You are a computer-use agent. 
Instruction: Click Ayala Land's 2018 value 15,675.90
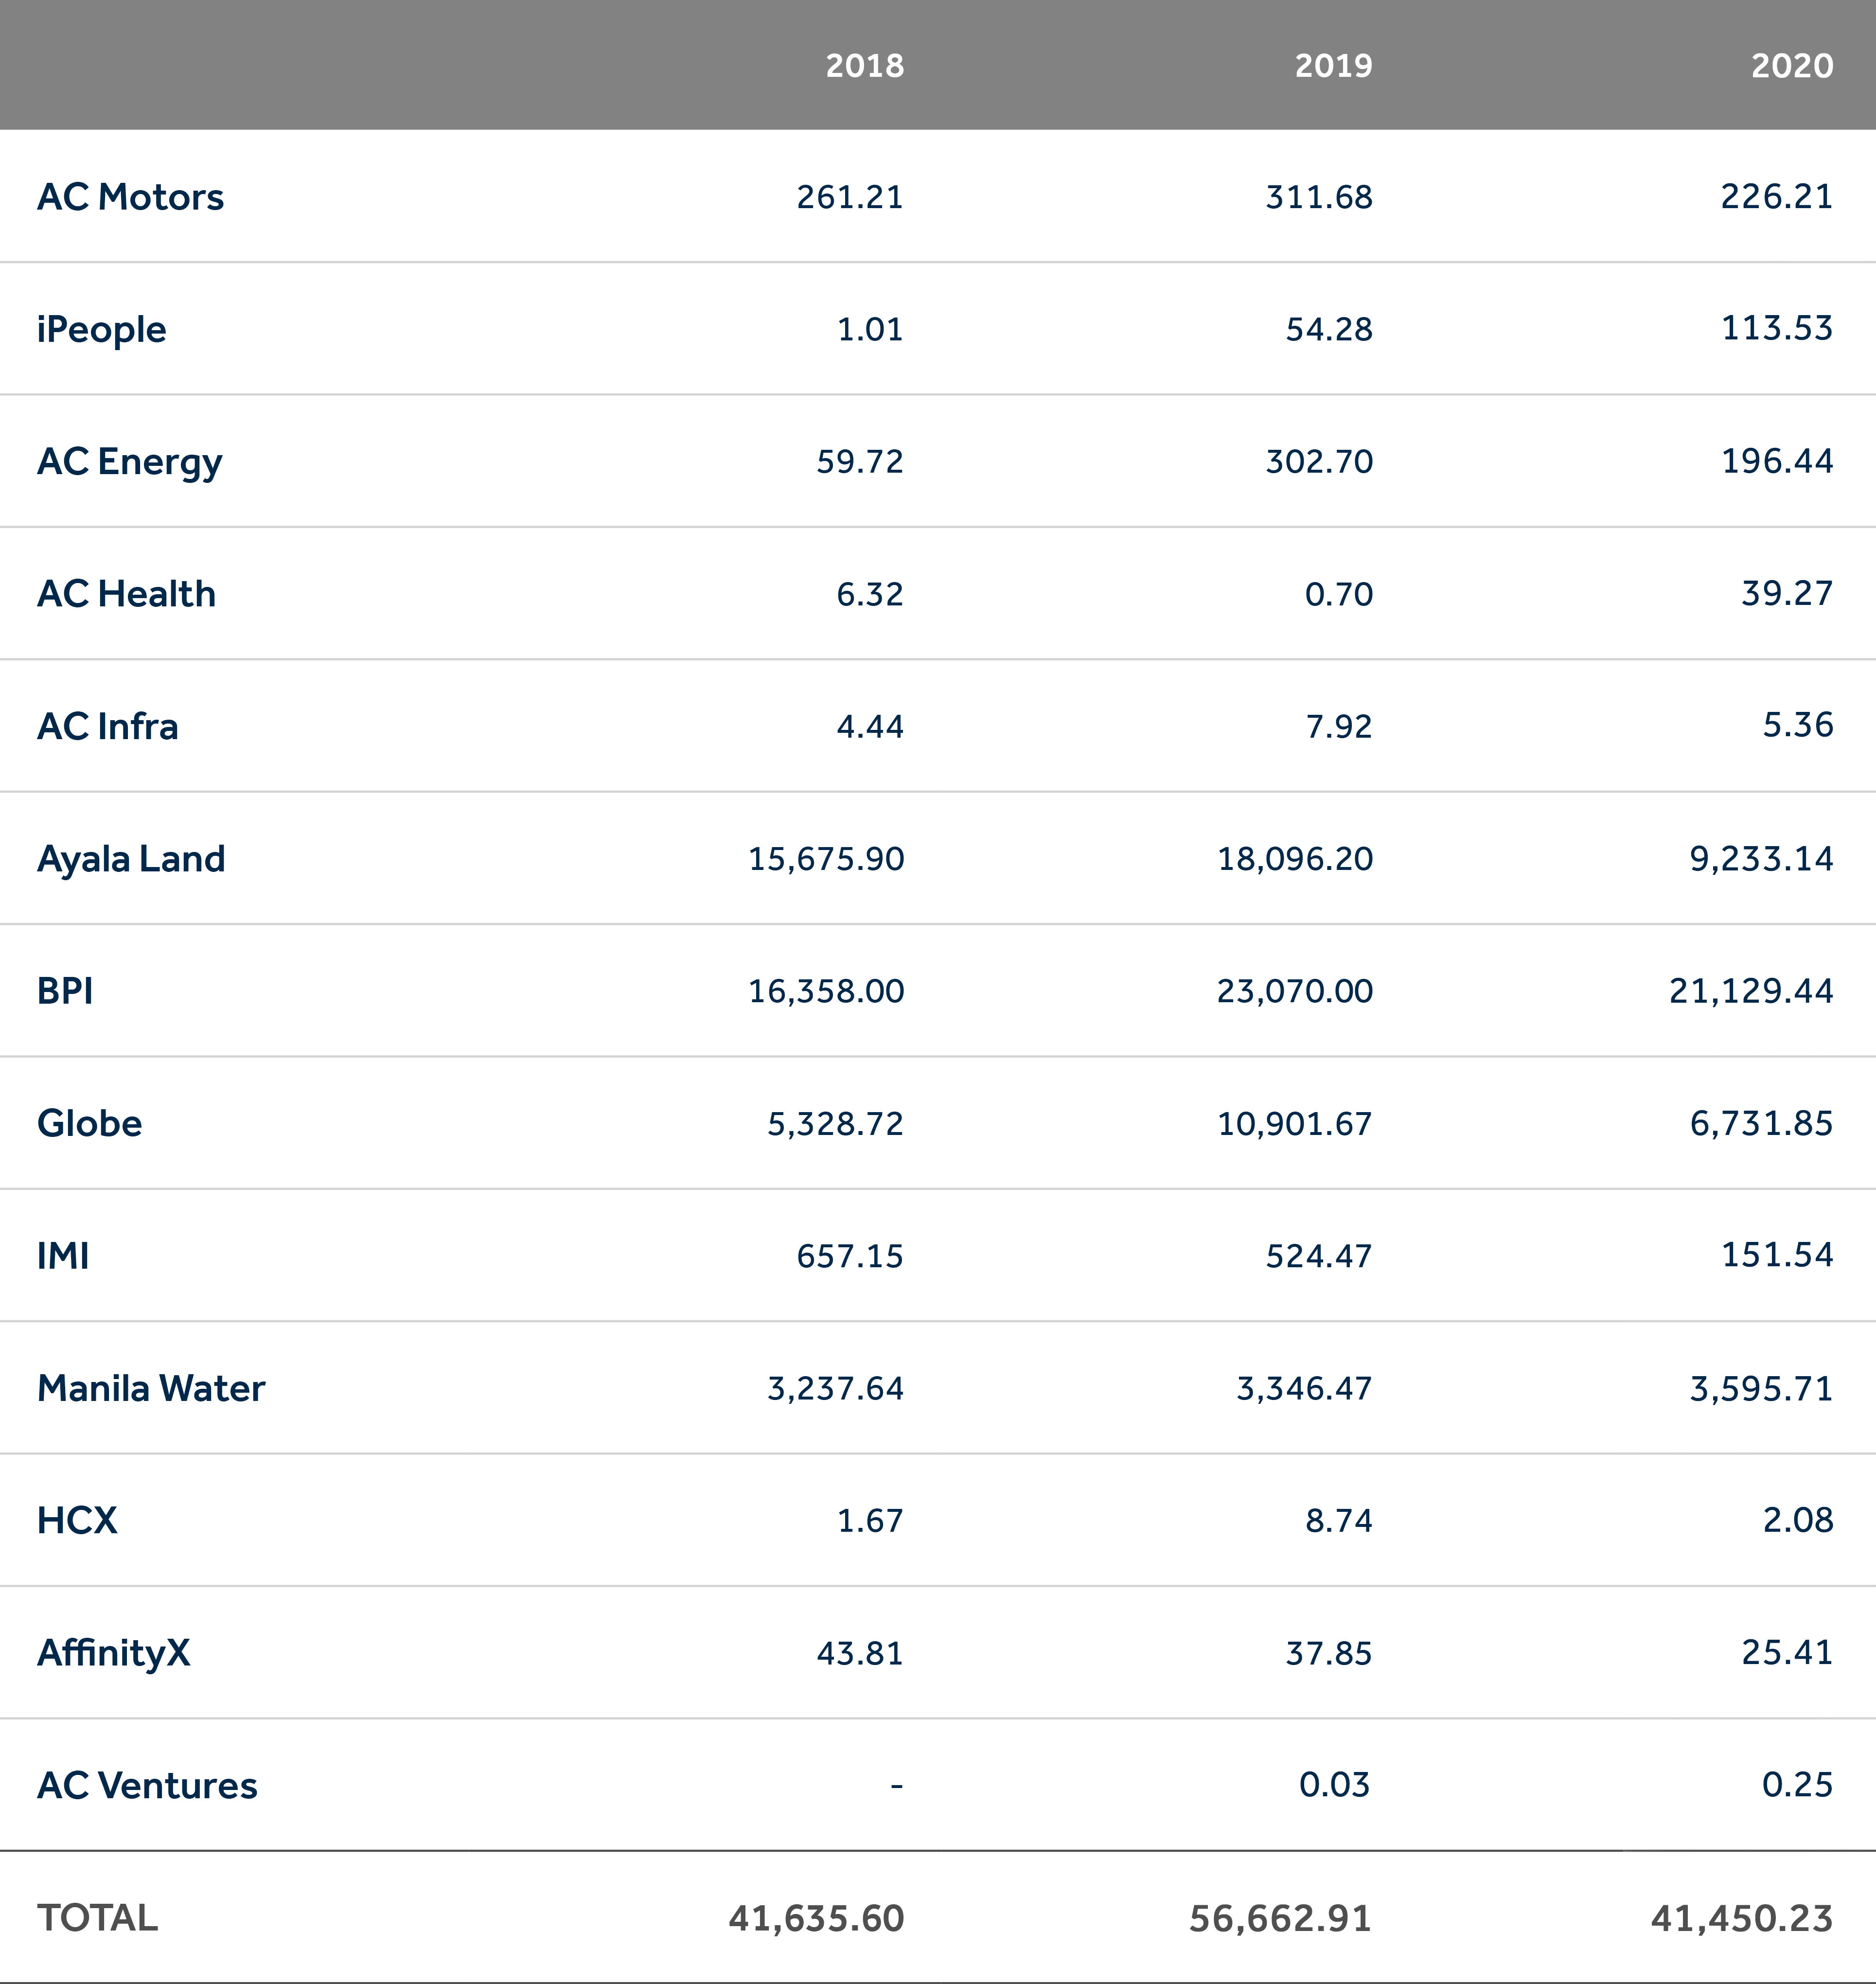tap(826, 859)
